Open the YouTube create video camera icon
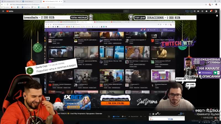The height and width of the screenshot is (124, 221). (x=198, y=11)
